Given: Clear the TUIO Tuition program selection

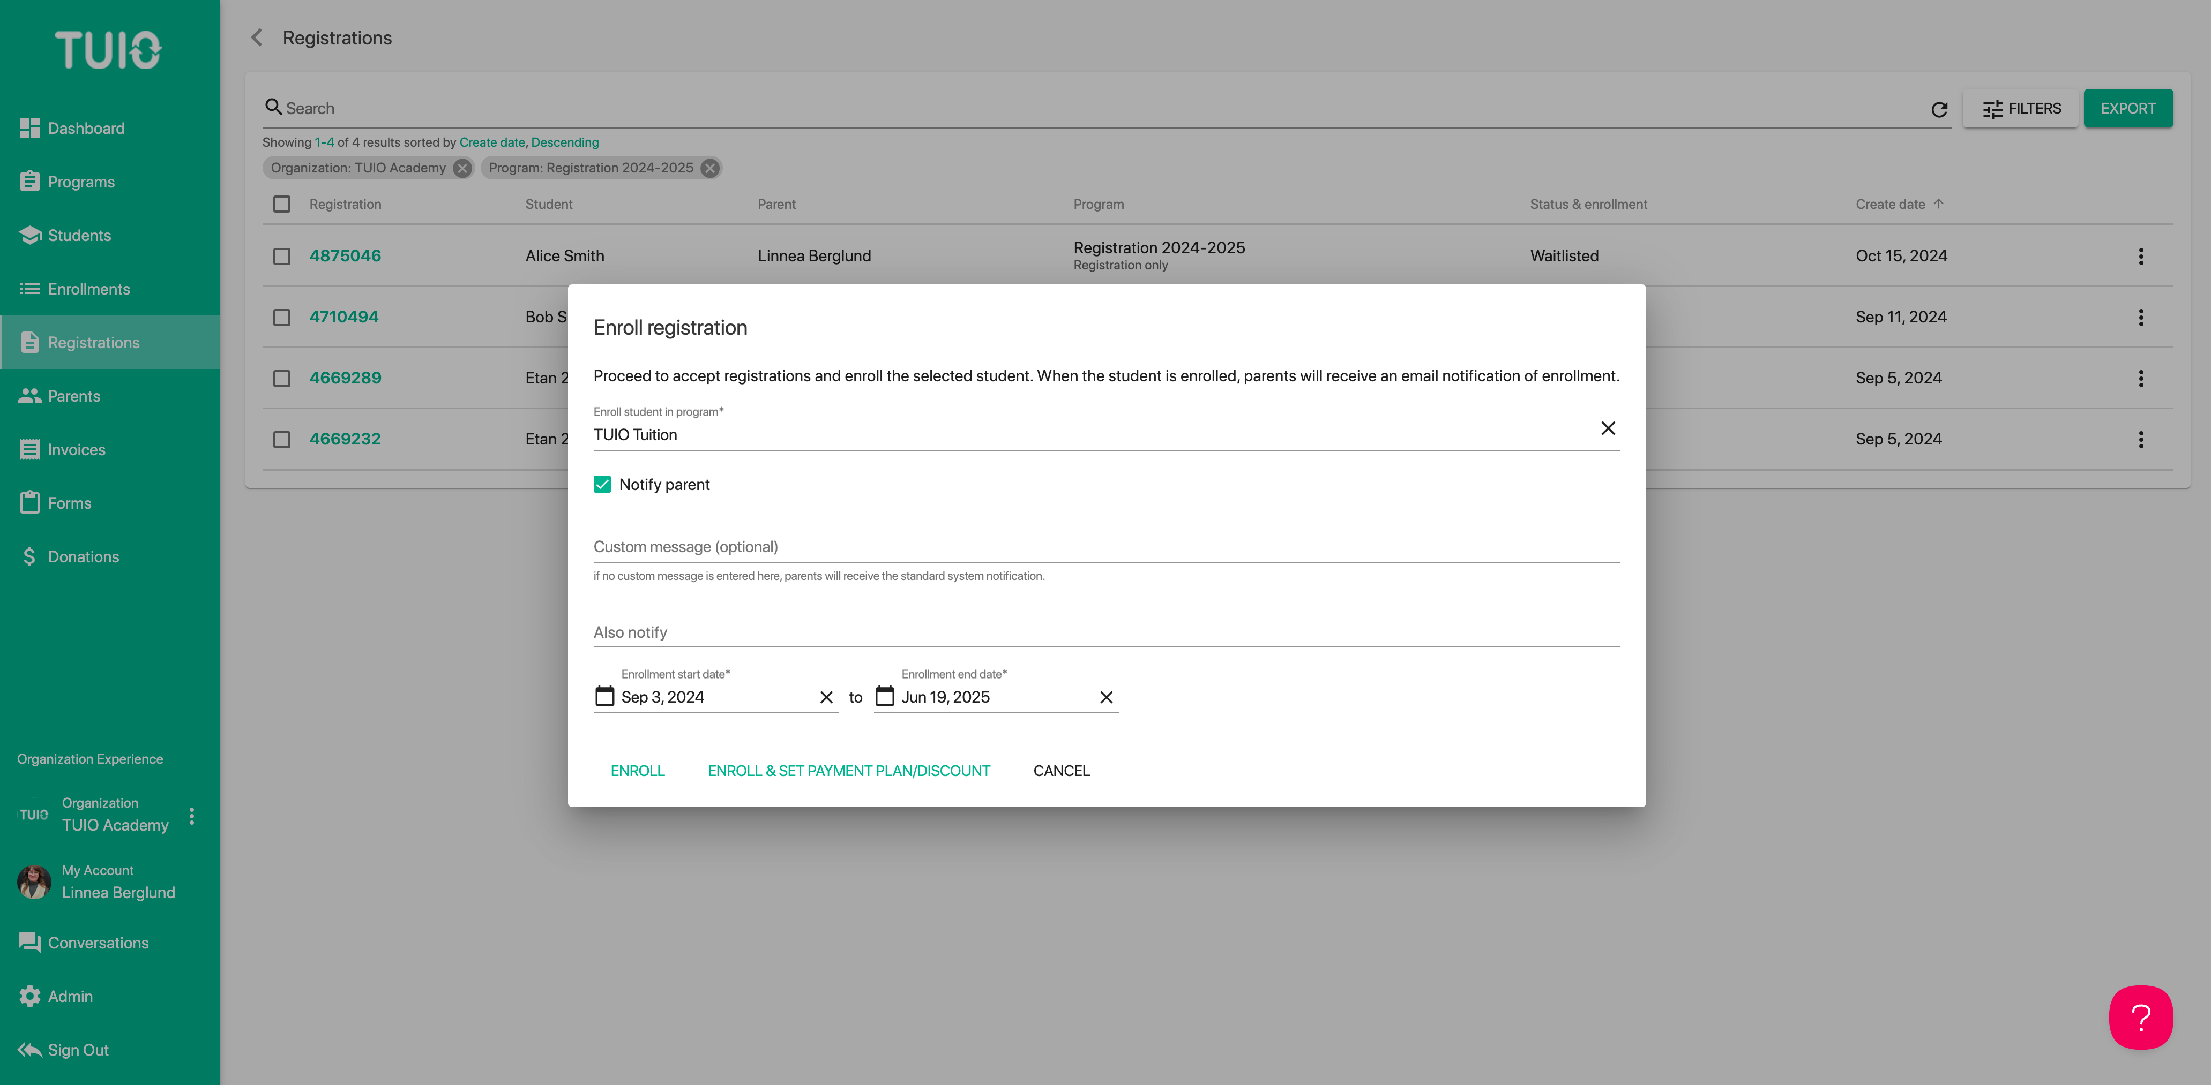Looking at the screenshot, I should tap(1608, 428).
